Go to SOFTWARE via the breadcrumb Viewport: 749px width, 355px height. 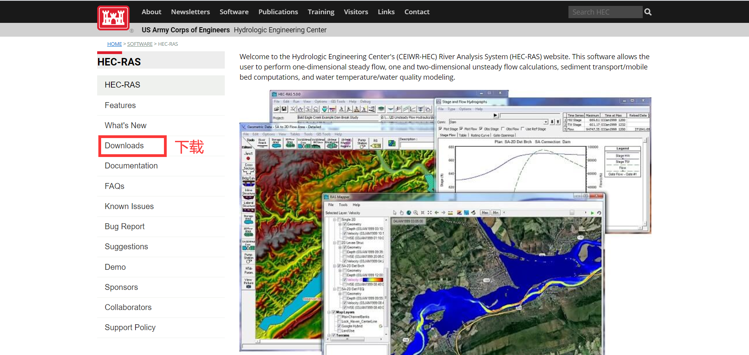coord(140,44)
